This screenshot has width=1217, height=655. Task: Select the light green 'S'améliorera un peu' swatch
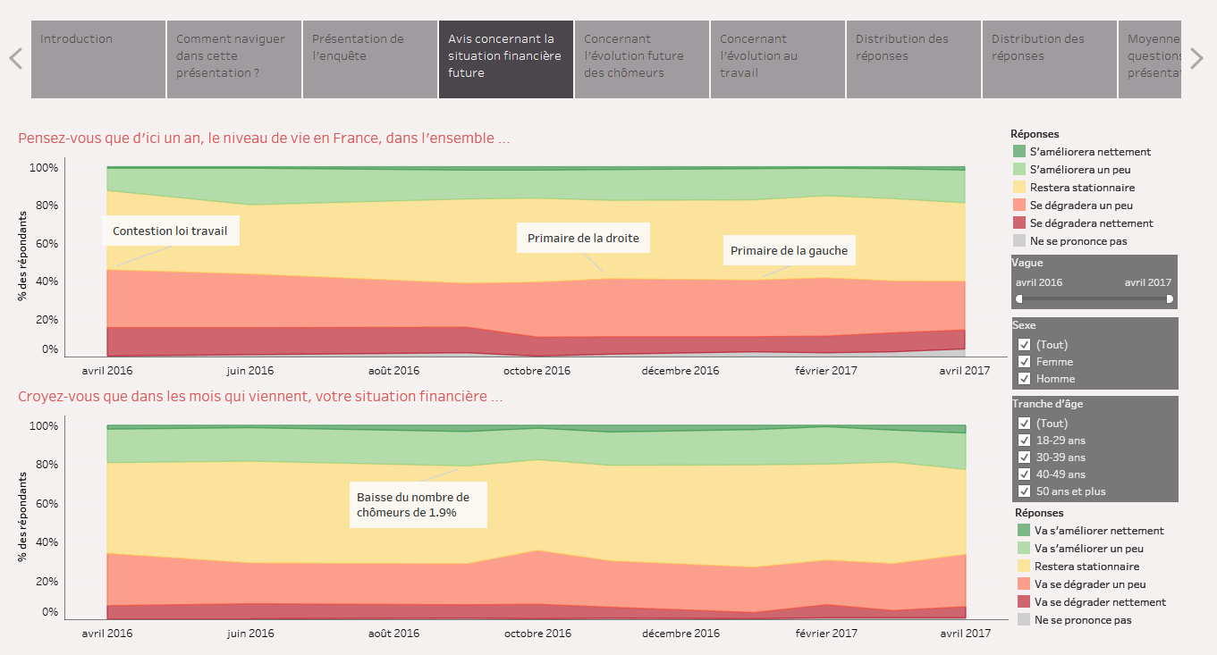click(x=1021, y=169)
